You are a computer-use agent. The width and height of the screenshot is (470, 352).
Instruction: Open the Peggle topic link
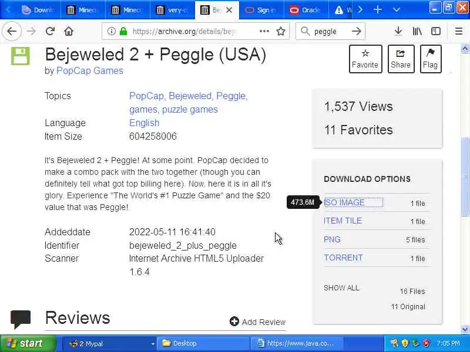(232, 96)
